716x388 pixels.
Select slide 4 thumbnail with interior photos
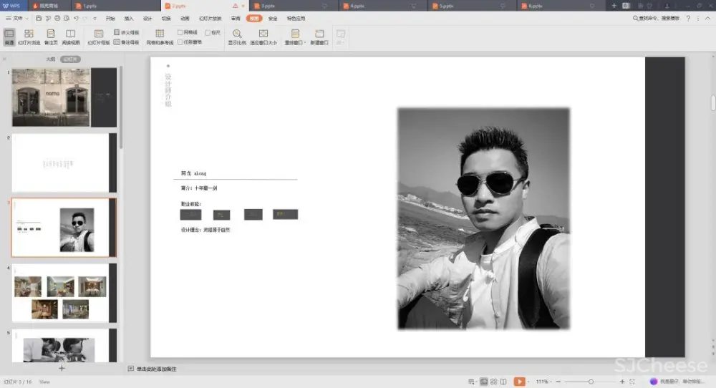coord(60,293)
